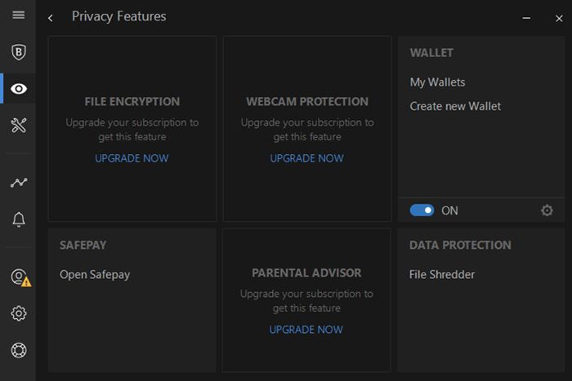This screenshot has width=572, height=381.
Task: Open the File Shredder
Action: pos(442,275)
